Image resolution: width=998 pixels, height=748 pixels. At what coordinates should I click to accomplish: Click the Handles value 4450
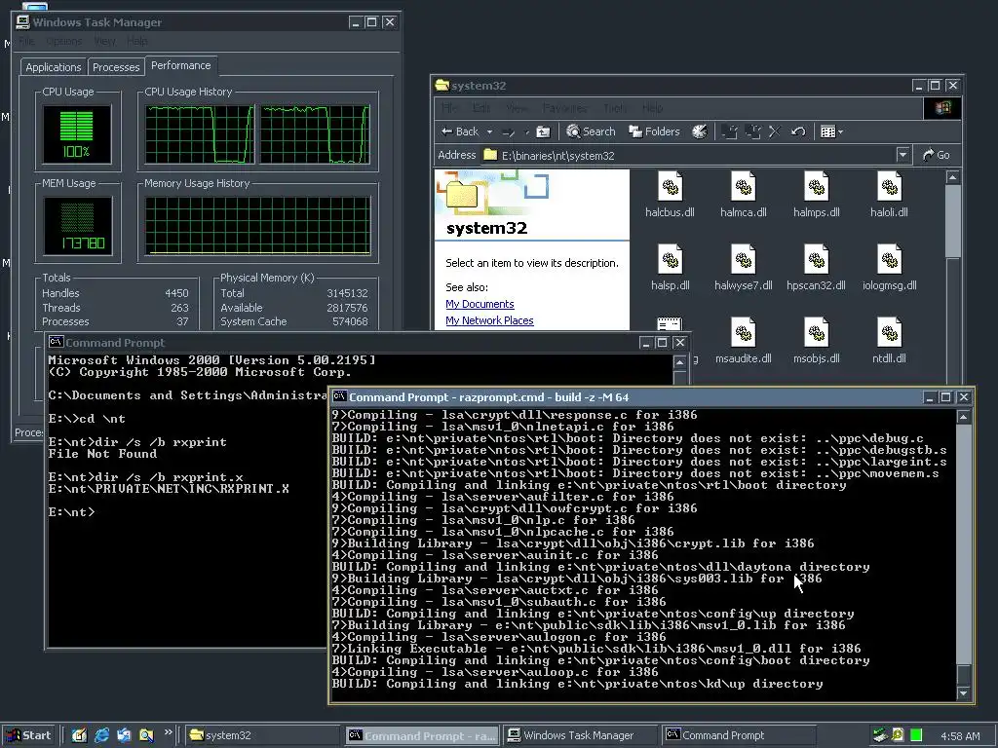[176, 293]
